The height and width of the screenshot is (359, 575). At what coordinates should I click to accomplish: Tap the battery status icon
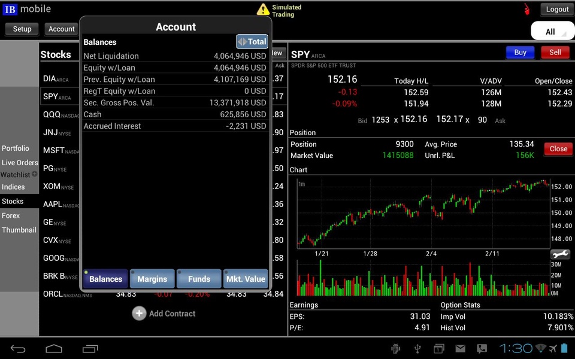click(x=565, y=348)
